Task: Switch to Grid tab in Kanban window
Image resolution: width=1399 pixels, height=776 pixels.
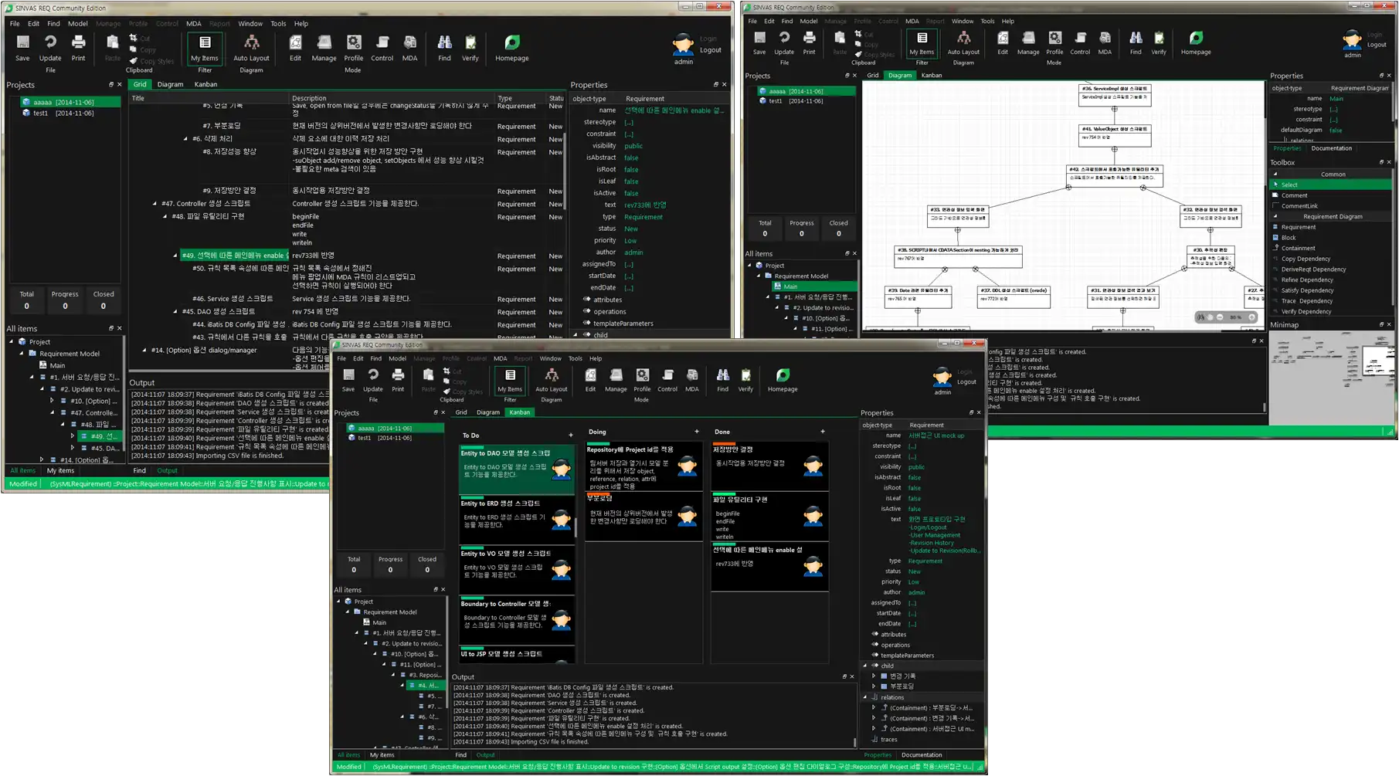Action: click(x=461, y=412)
